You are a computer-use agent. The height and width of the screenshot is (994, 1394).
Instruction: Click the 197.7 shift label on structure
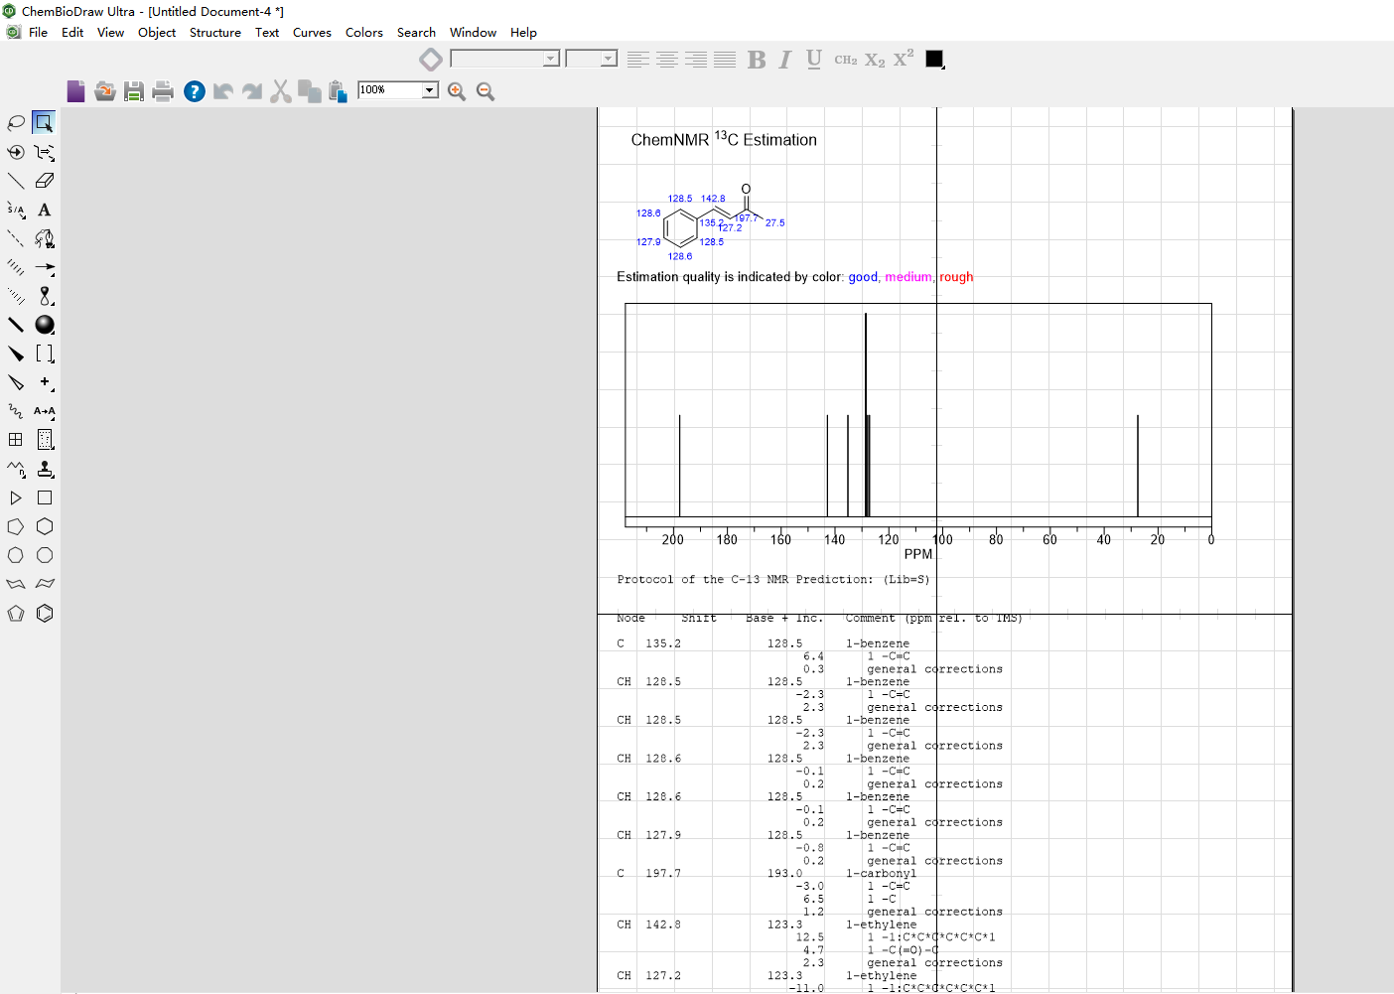[746, 218]
